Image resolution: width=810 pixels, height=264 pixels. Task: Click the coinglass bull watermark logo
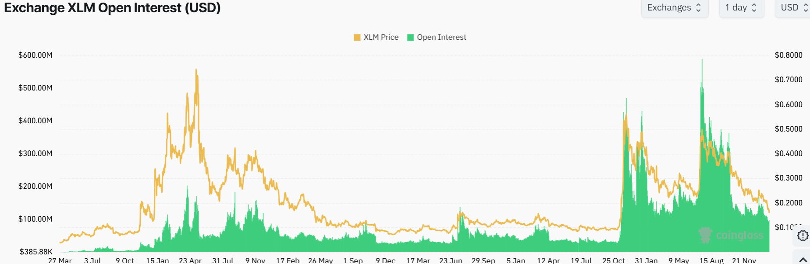[x=705, y=235]
